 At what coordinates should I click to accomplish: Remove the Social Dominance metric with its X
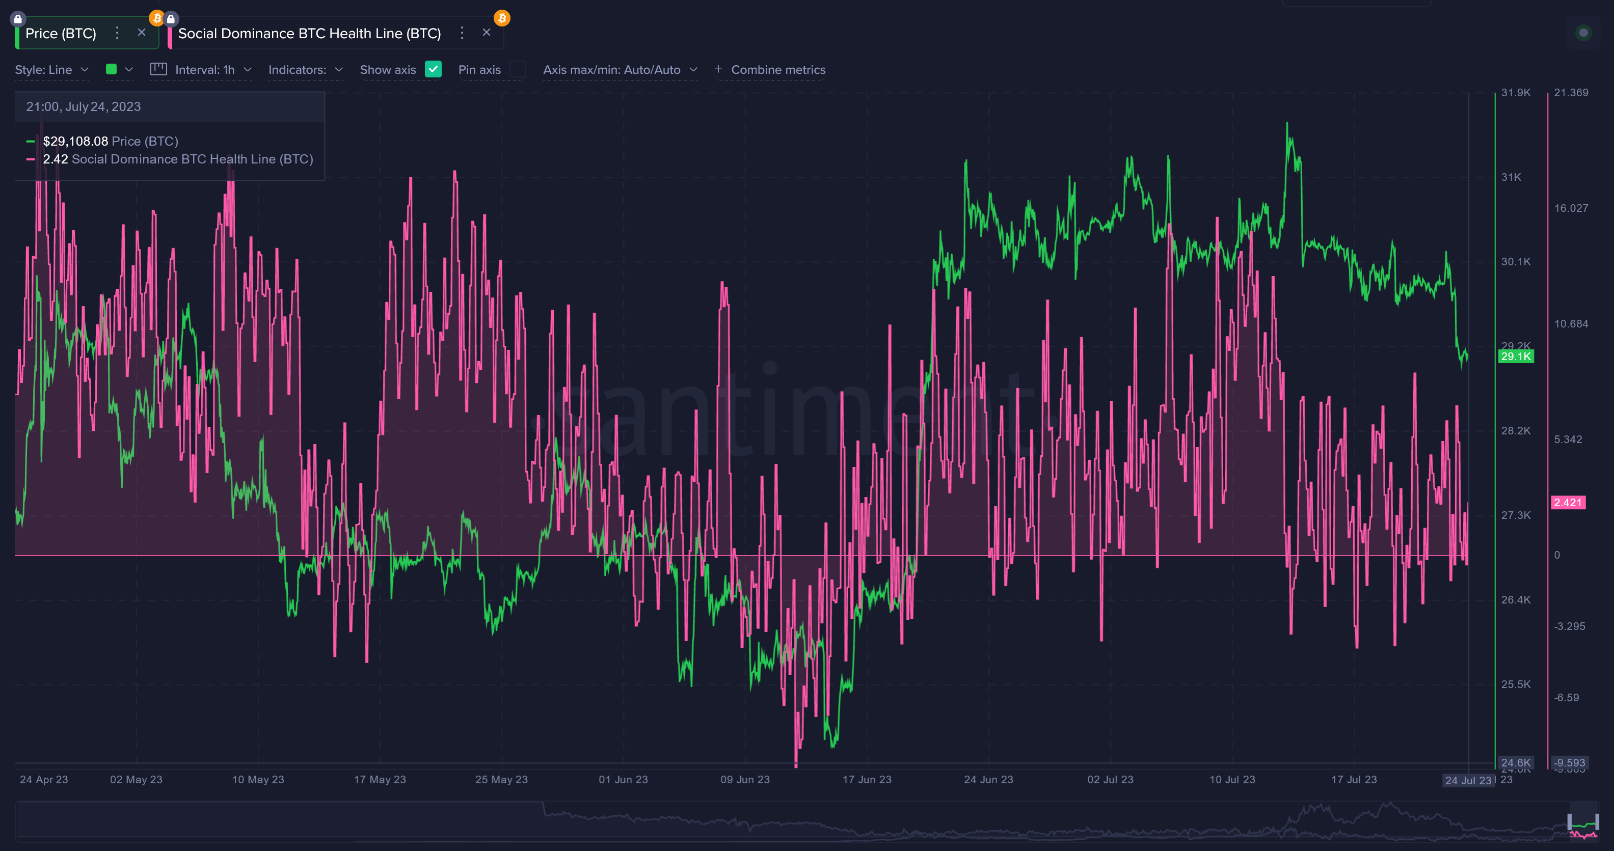click(x=486, y=33)
